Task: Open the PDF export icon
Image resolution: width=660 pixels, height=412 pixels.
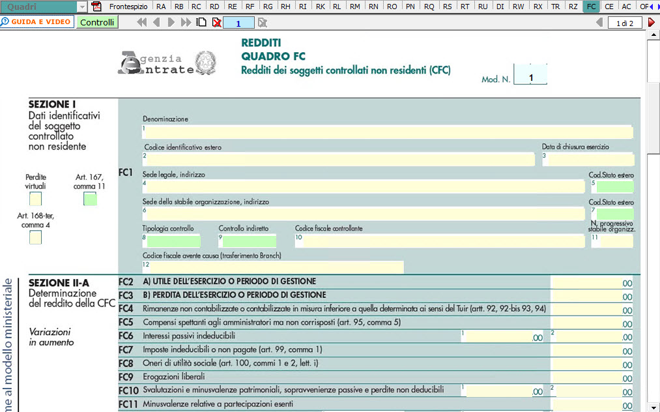Action: click(96, 7)
